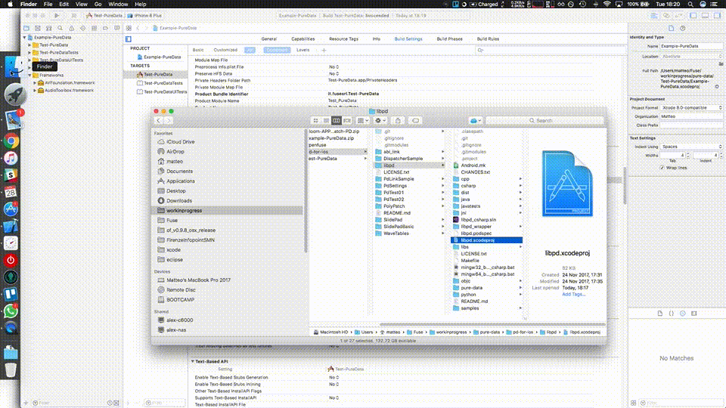
Task: Open the Project Format dropdown
Action: [692, 107]
